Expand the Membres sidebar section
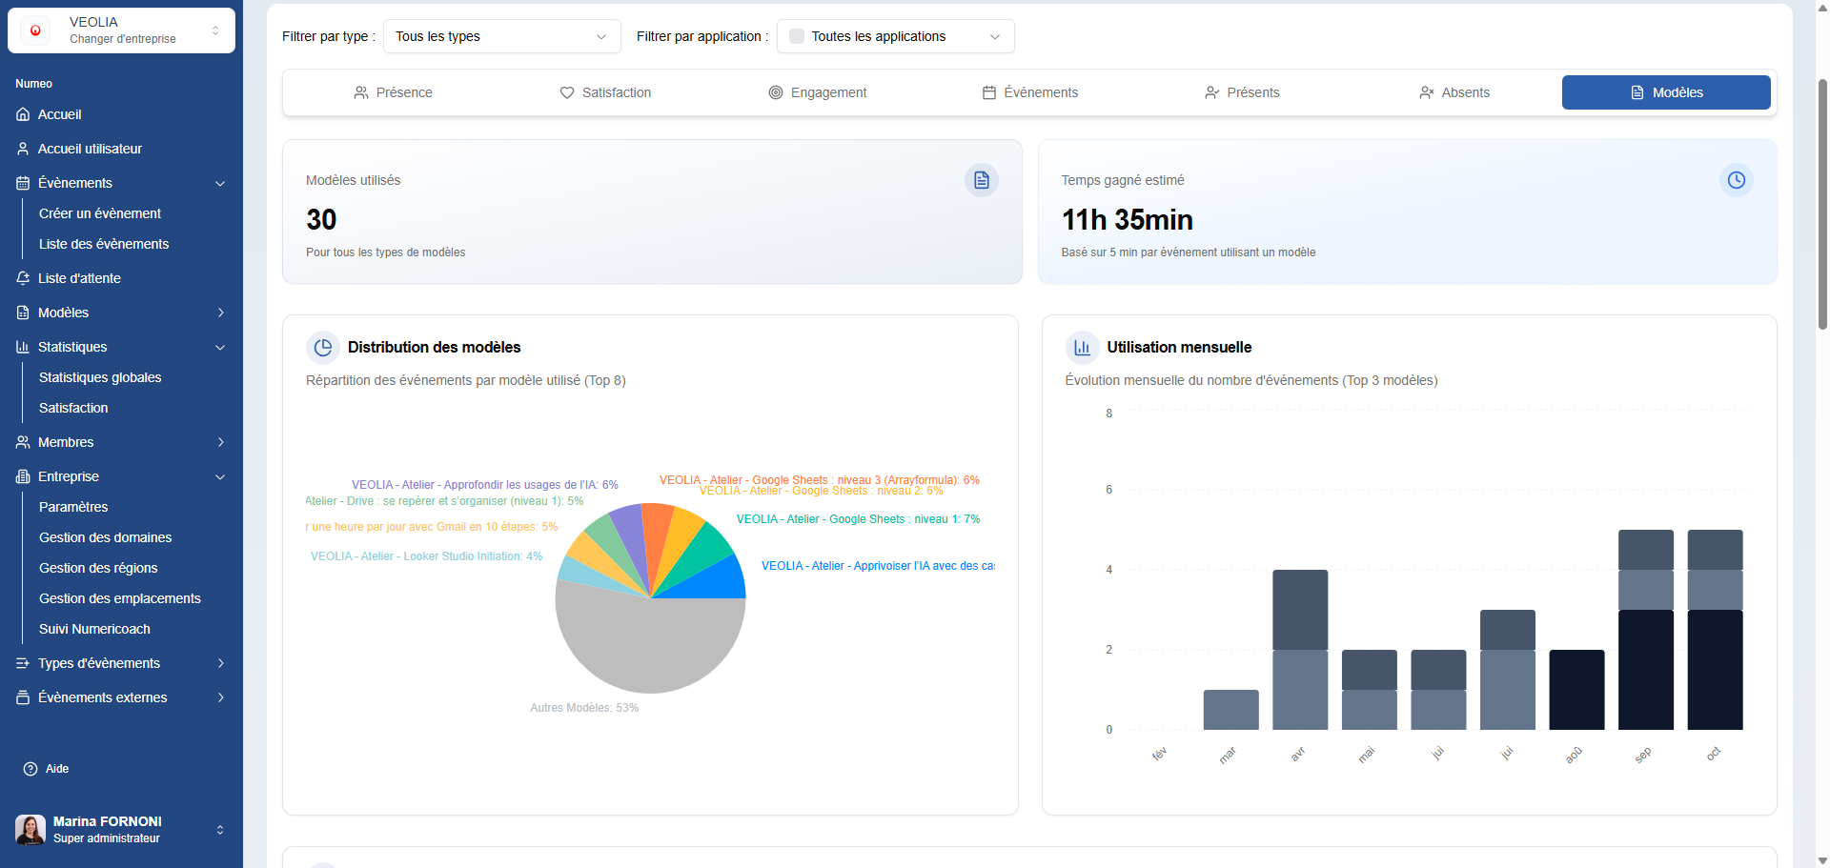The width and height of the screenshot is (1830, 868). (x=220, y=442)
